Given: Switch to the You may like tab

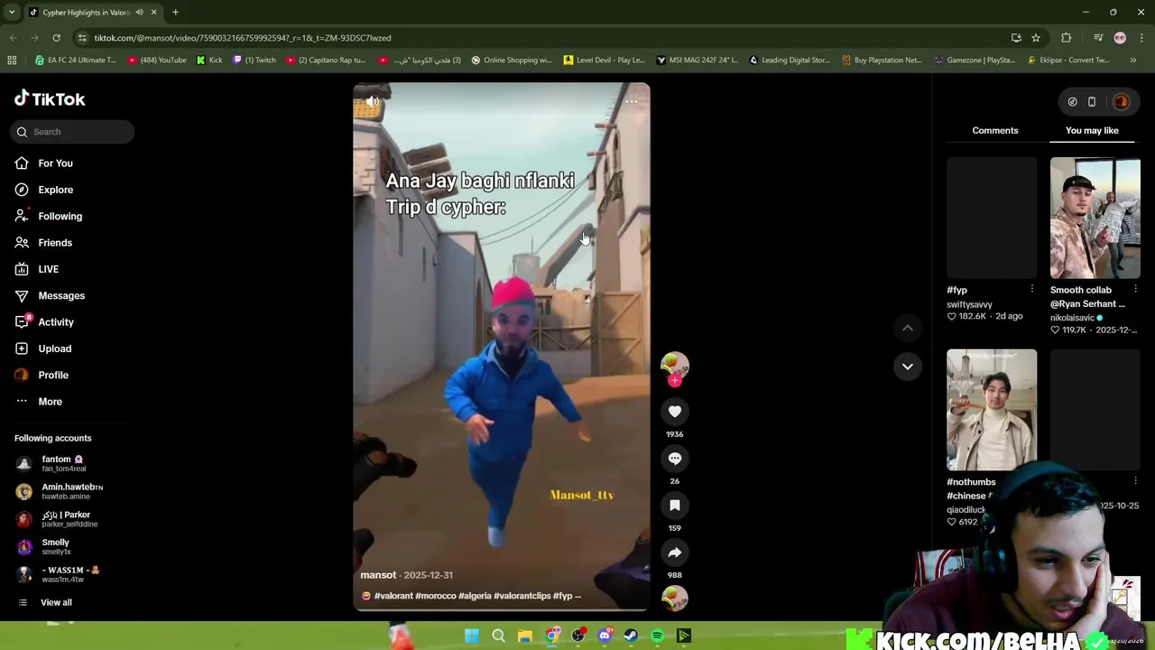Looking at the screenshot, I should (1092, 131).
